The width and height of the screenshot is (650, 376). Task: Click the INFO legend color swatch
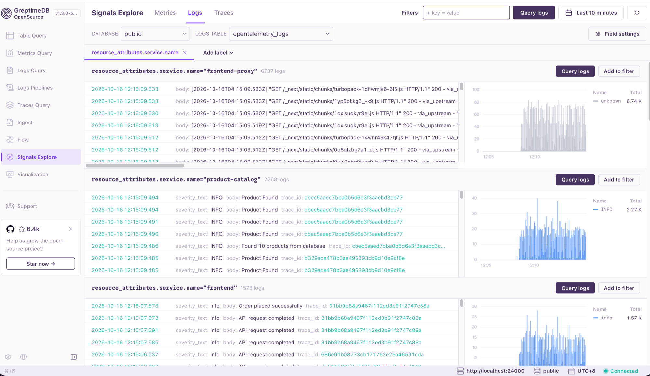click(x=596, y=210)
